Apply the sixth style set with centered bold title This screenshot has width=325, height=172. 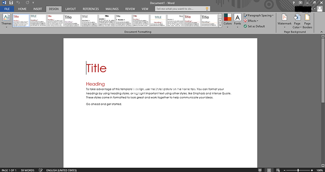(x=107, y=20)
